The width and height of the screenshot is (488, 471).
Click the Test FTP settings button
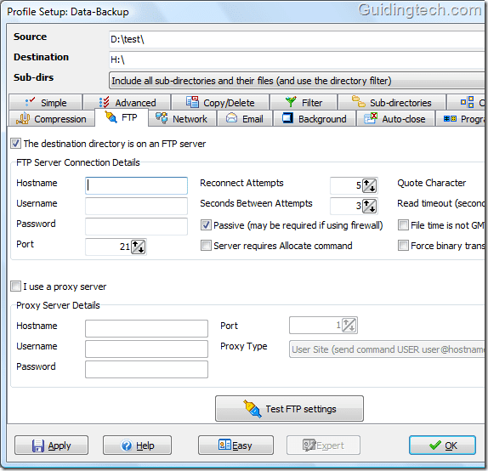(x=289, y=409)
